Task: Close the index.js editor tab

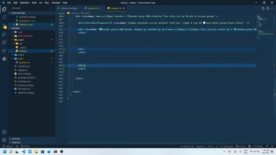Action: [124, 8]
